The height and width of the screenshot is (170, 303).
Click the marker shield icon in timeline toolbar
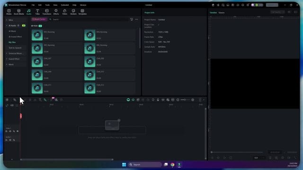click(x=153, y=100)
